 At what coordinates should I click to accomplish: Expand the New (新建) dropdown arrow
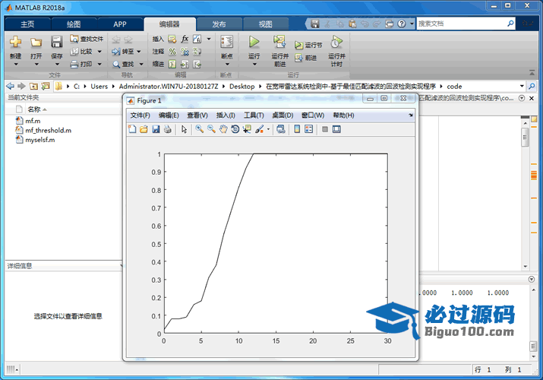(x=16, y=65)
